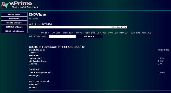Click the FSB Speed: label

[x=36, y=58]
